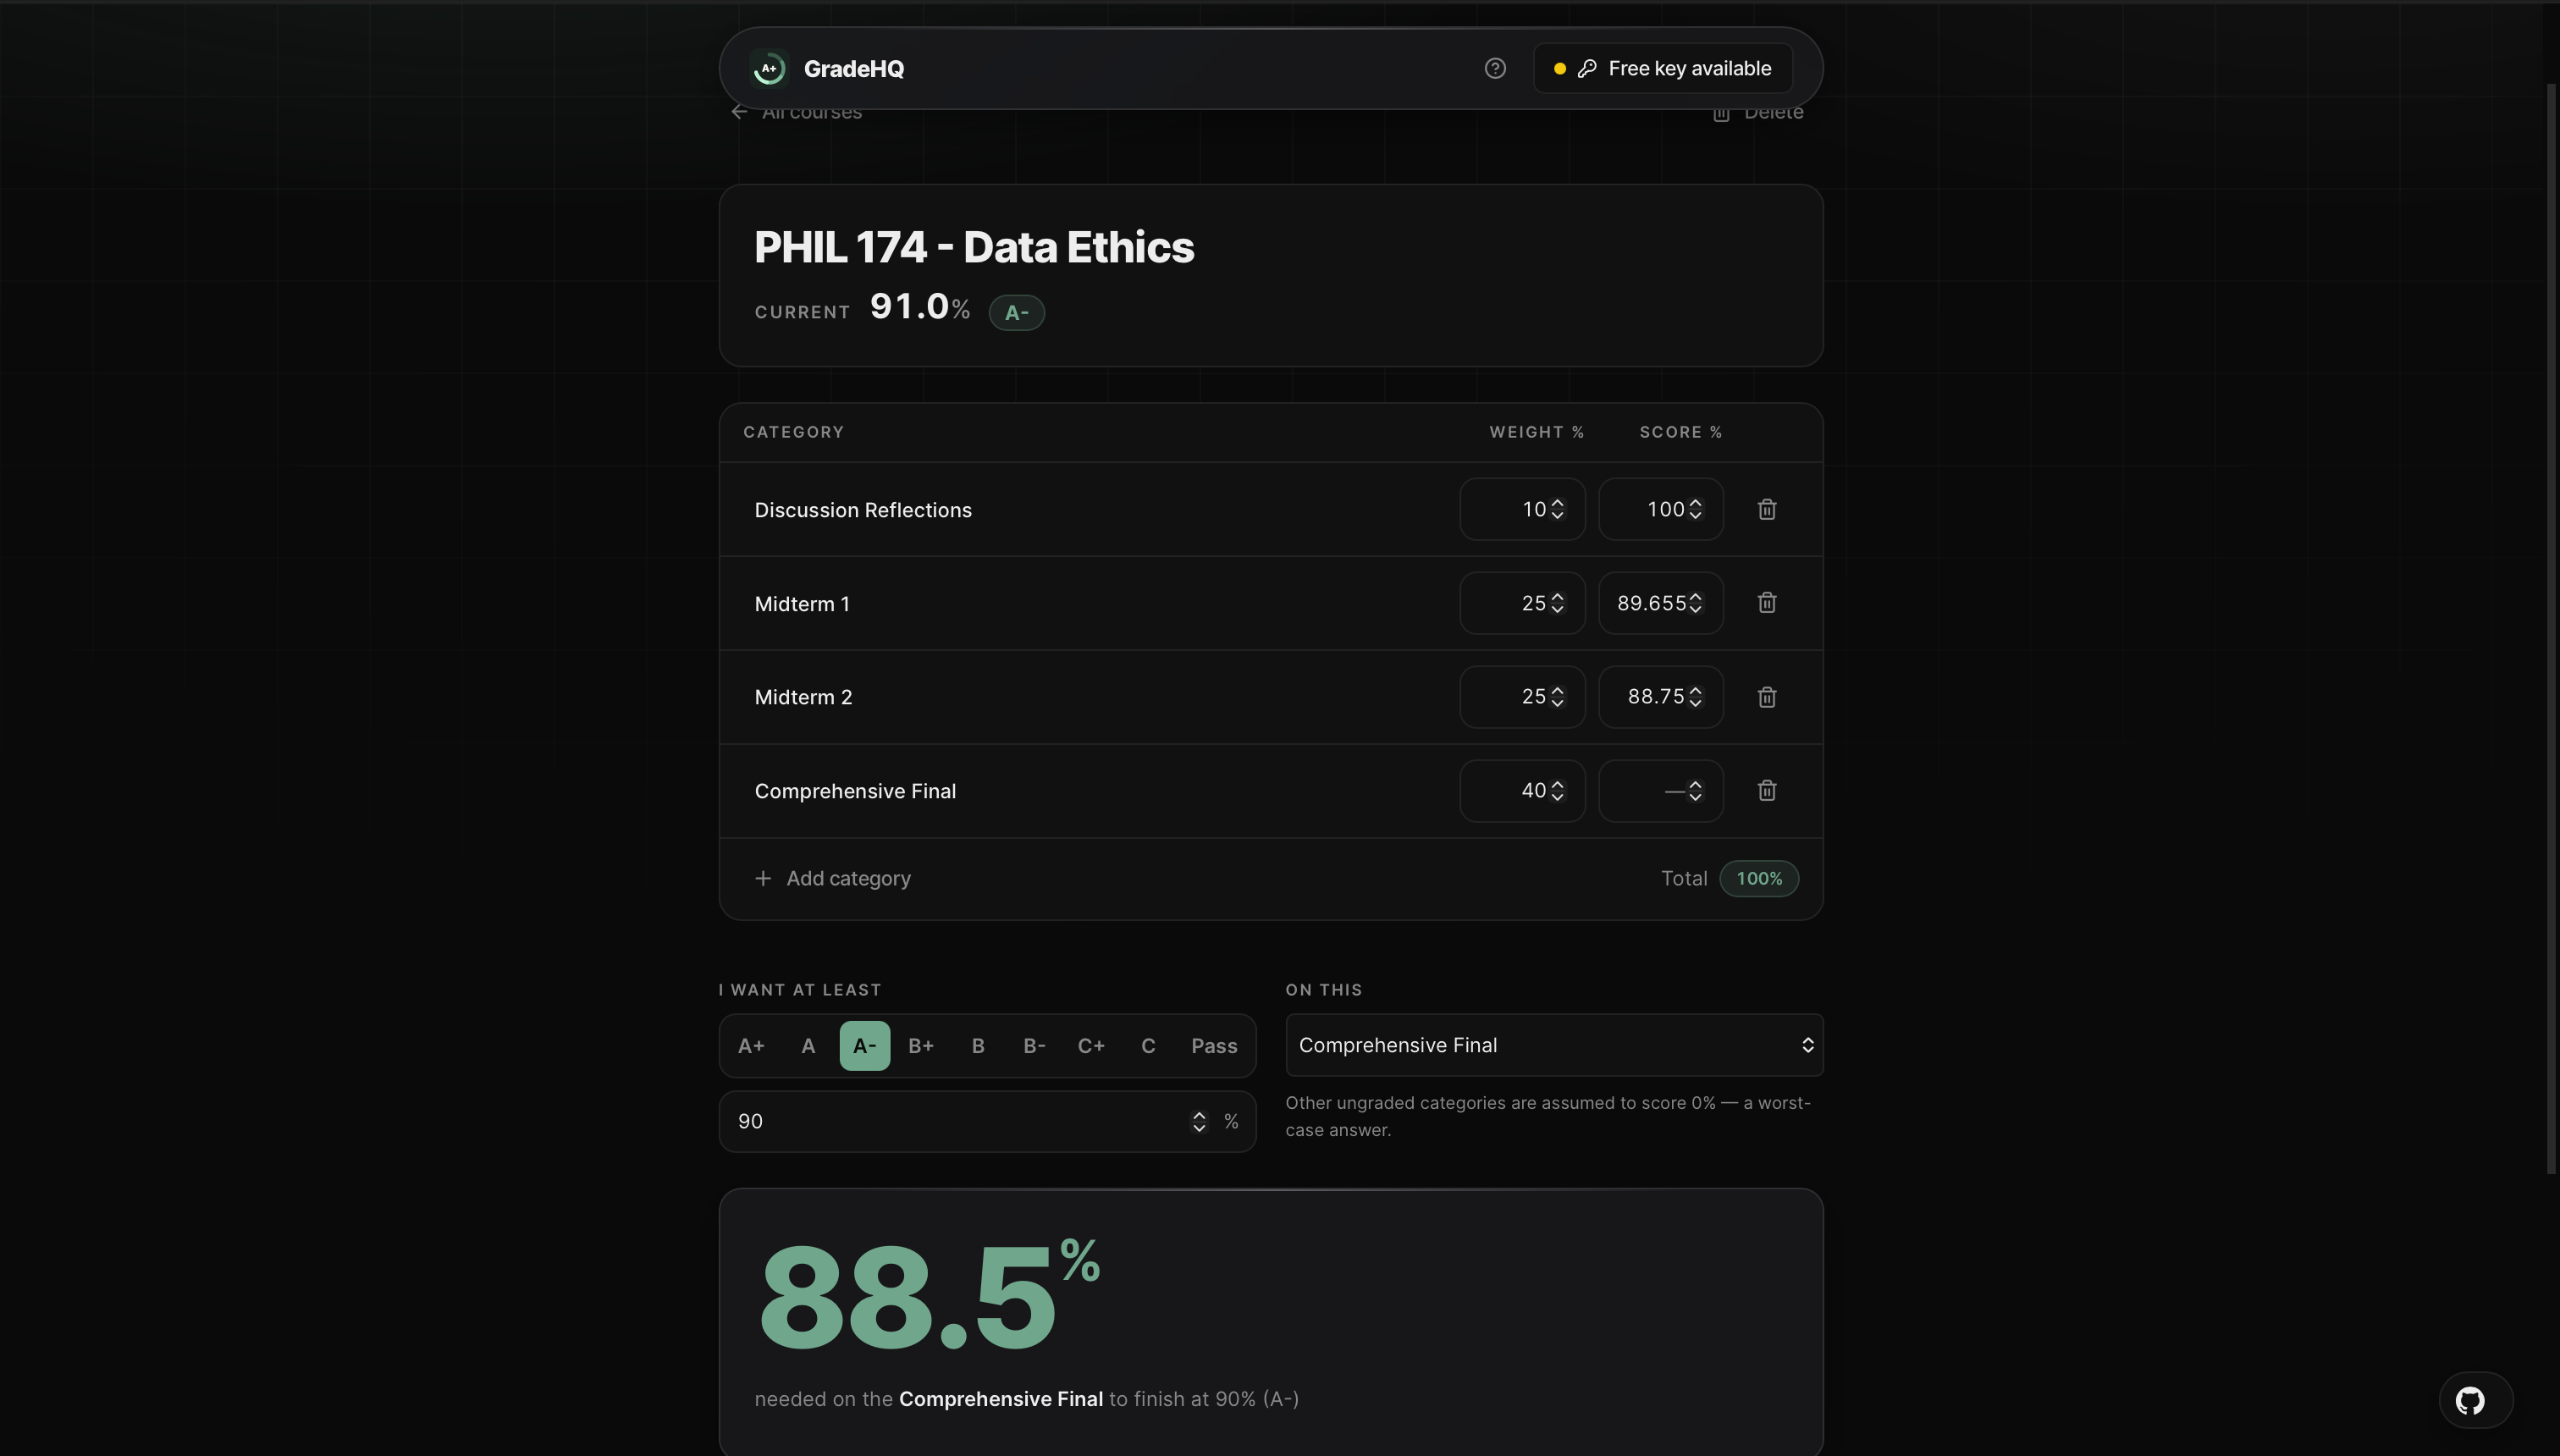
Task: Click the 88.5% needed score result
Action: click(930, 1295)
